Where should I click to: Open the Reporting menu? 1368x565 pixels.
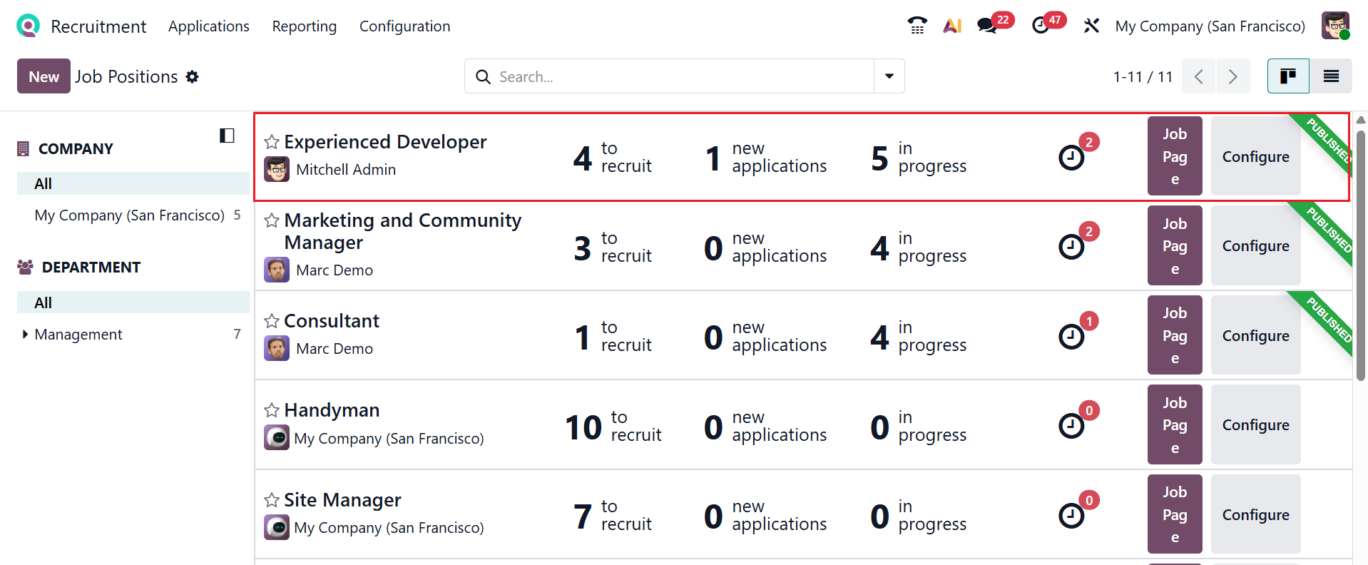pos(304,26)
